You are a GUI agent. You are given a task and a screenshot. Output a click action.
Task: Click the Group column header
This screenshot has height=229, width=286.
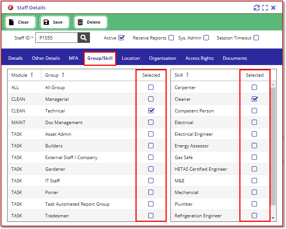[88, 75]
